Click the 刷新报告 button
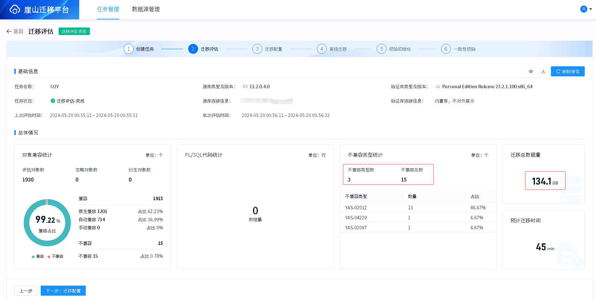This screenshot has height=300, width=596. pos(568,71)
